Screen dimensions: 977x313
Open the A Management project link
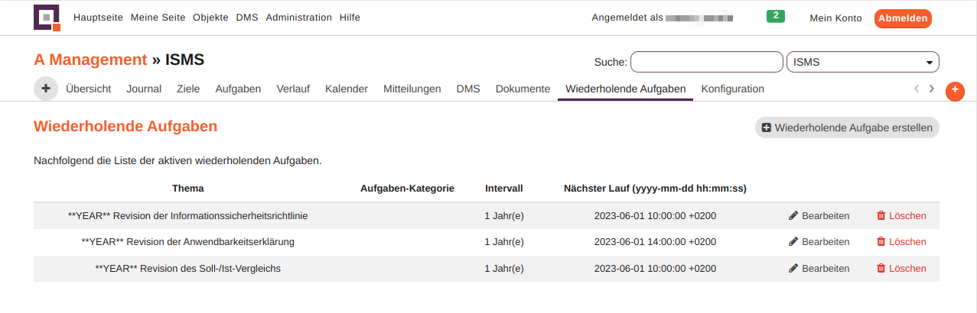(90, 60)
